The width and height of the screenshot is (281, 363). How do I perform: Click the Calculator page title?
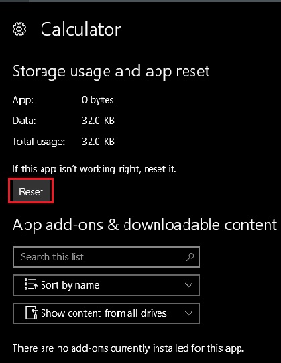[x=81, y=30]
